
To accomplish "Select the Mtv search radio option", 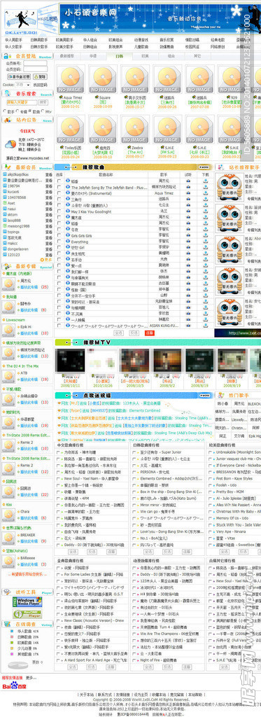I will coord(42,111).
